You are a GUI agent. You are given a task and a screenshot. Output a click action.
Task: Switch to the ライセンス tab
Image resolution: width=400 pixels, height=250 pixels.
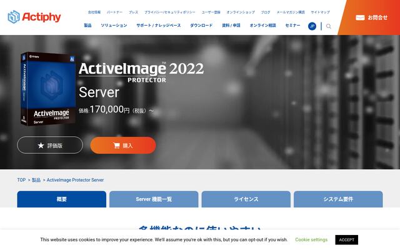tap(246, 199)
